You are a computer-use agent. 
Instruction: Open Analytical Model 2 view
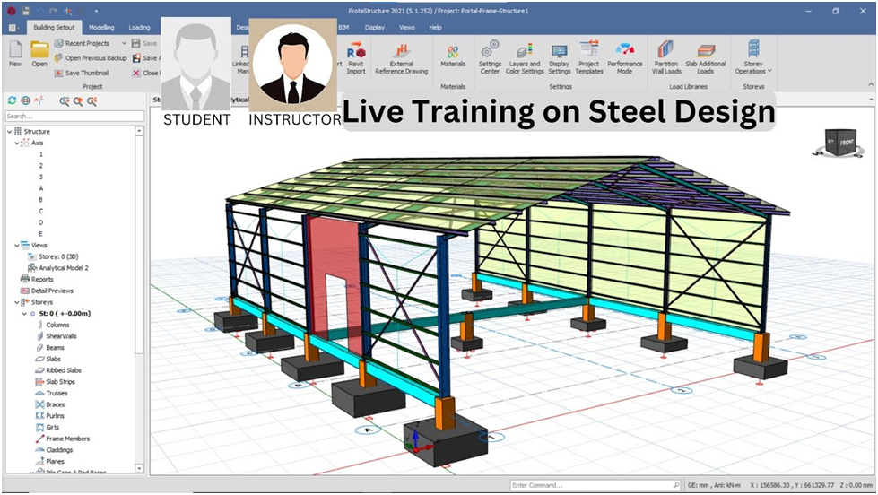[64, 268]
